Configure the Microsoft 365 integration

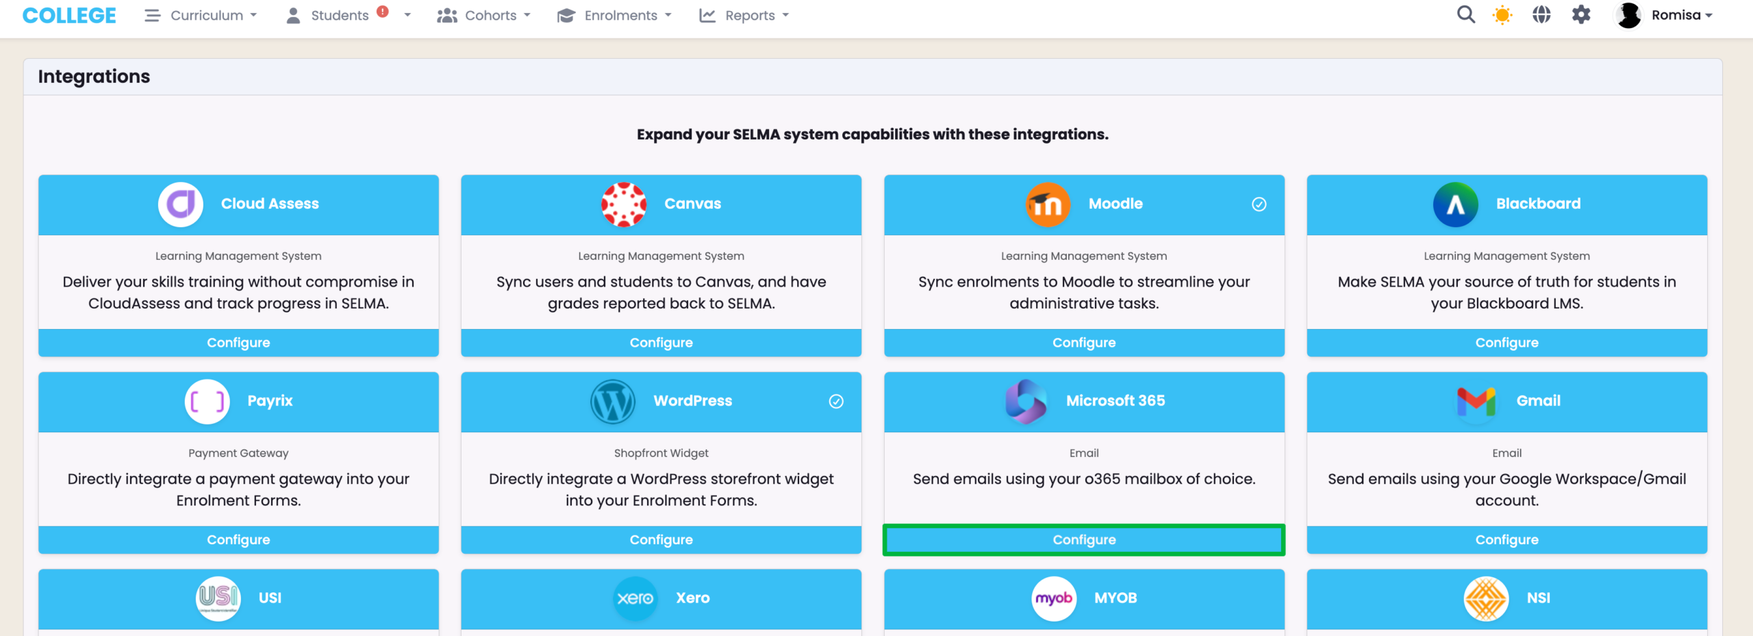(x=1084, y=540)
